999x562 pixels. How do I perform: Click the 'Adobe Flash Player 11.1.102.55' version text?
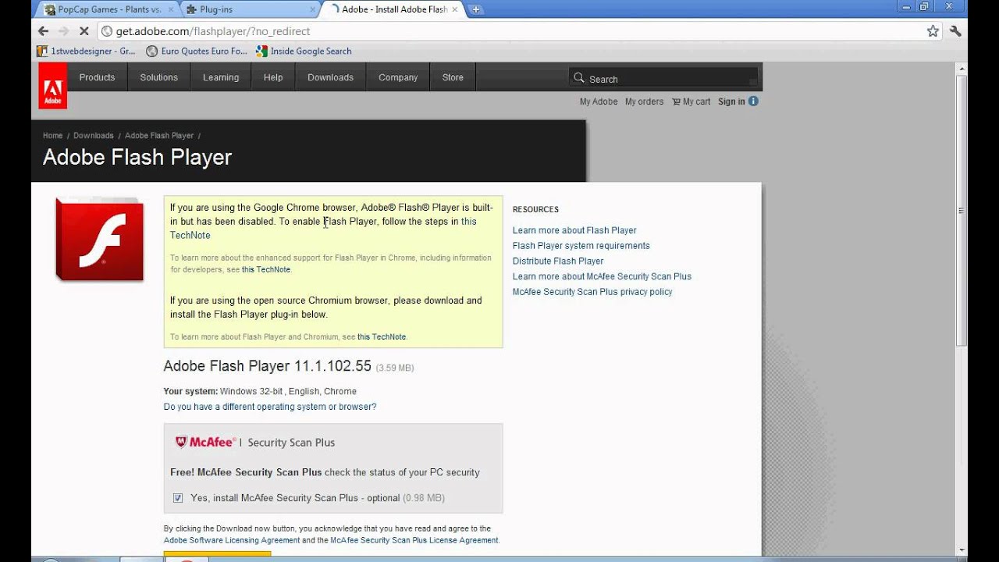point(267,366)
